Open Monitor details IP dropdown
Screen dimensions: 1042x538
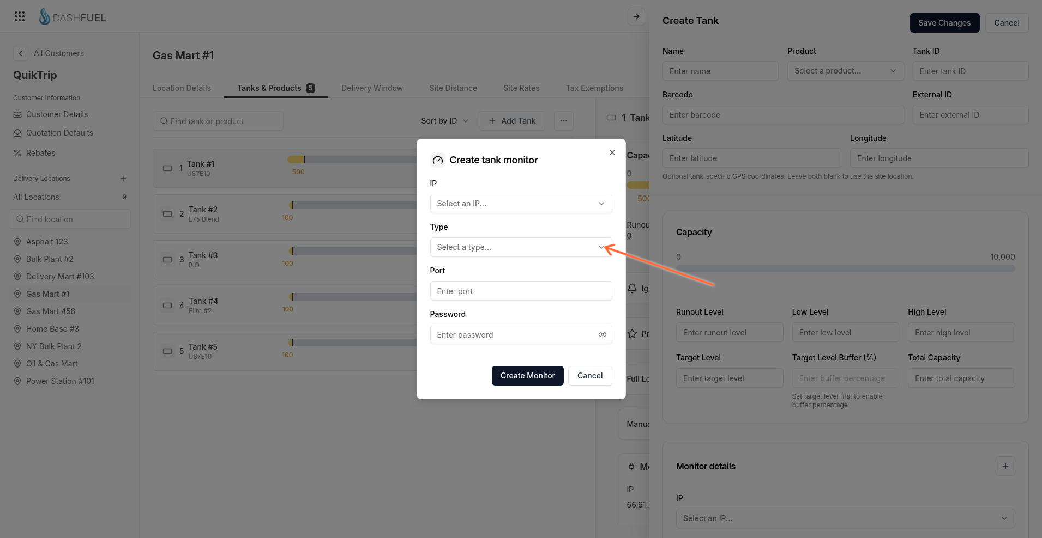[845, 518]
